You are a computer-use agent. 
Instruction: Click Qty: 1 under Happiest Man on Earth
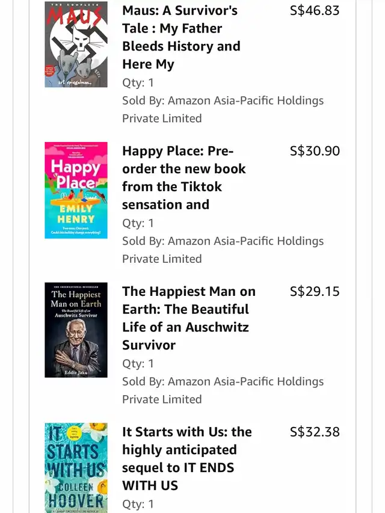138,363
